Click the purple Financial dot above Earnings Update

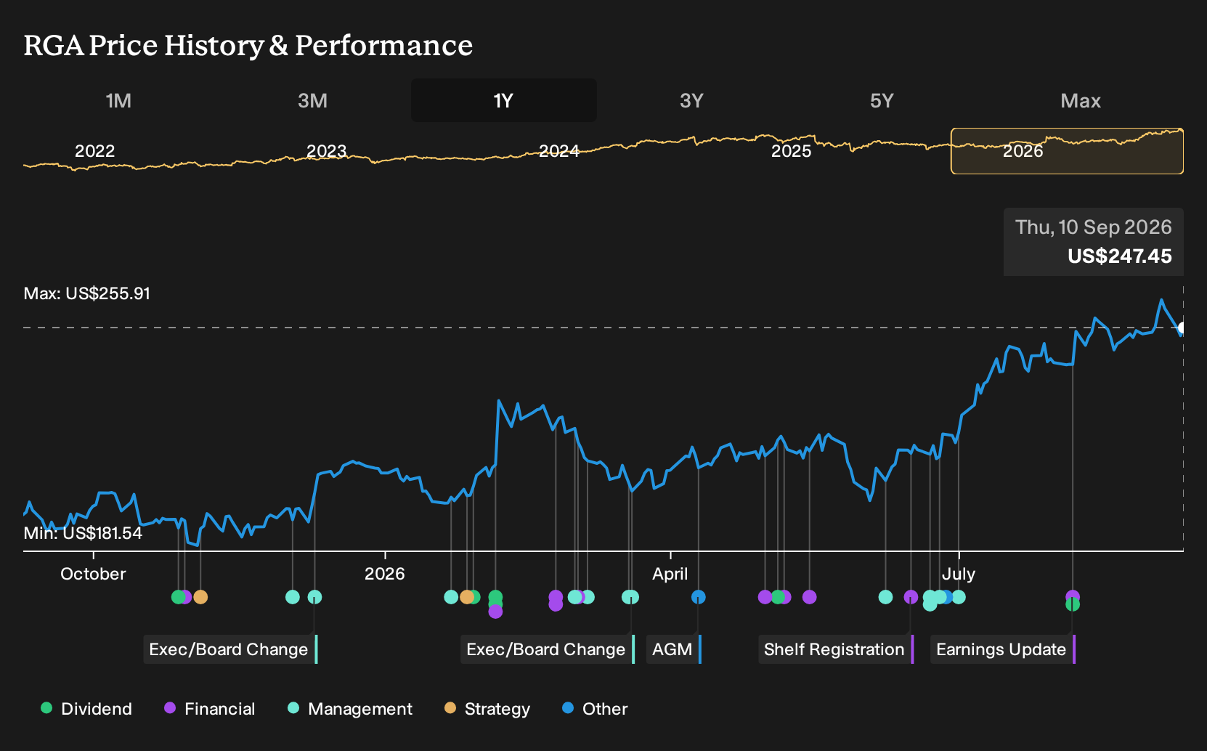1073,596
